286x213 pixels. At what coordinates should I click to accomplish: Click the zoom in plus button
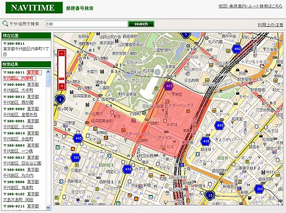pos(62,86)
